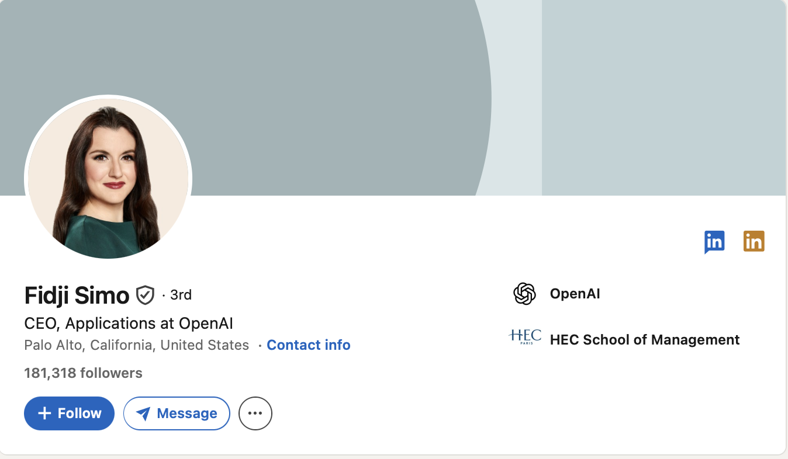Click the Palo Alto, California location text
Image resolution: width=788 pixels, height=459 pixels.
(x=136, y=345)
